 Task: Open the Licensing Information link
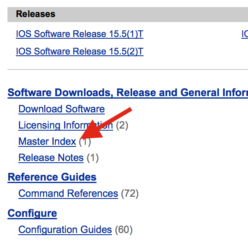pyautogui.click(x=66, y=125)
